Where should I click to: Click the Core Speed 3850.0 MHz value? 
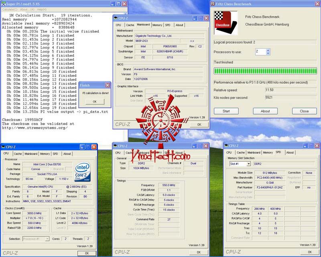(x=35, y=213)
